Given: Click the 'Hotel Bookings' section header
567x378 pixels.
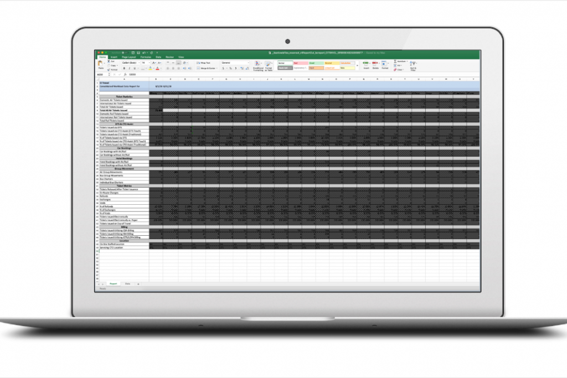Looking at the screenshot, I should pyautogui.click(x=124, y=158).
